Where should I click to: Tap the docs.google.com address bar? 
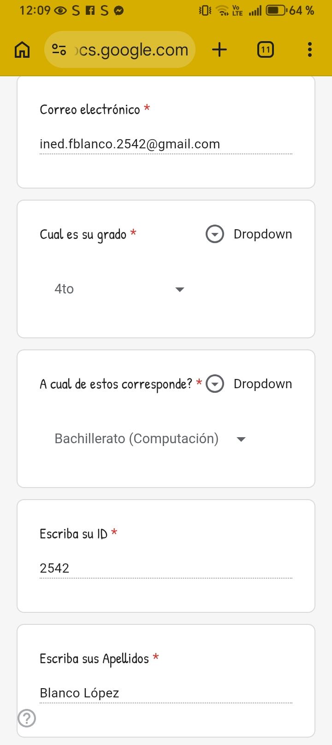[133, 49]
